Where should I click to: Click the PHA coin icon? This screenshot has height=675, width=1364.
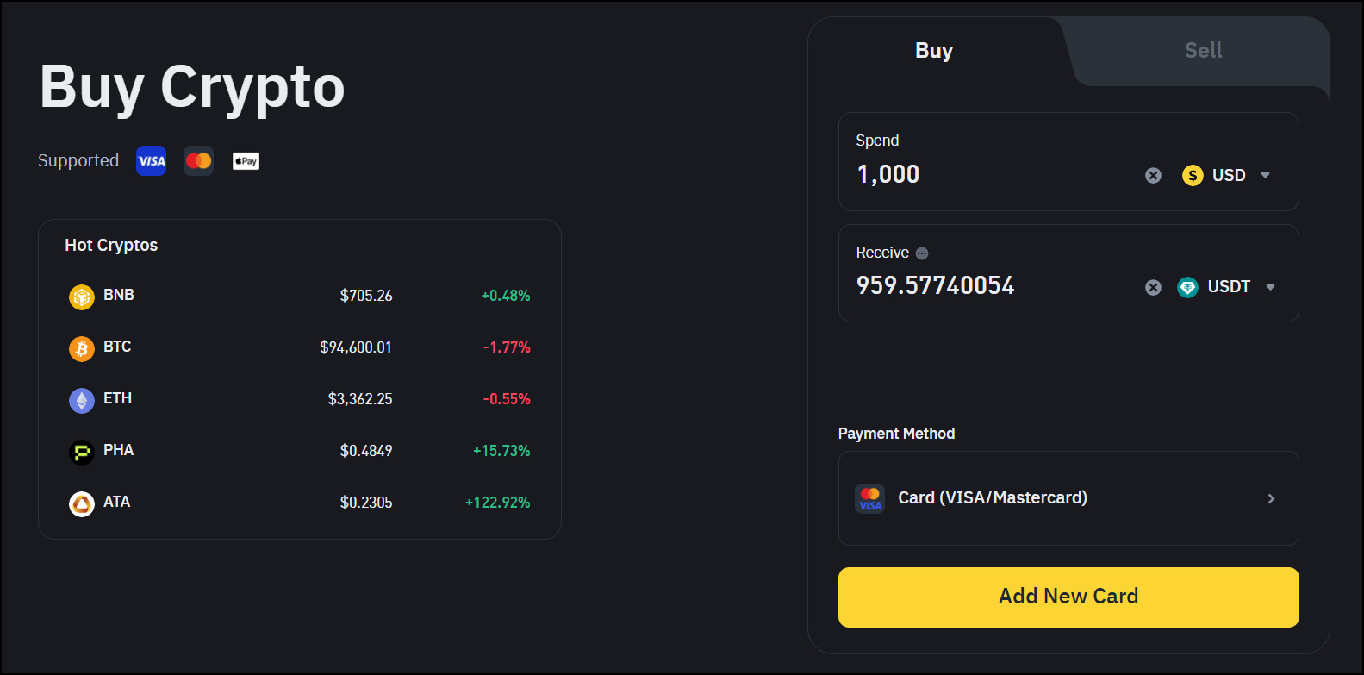(x=82, y=452)
